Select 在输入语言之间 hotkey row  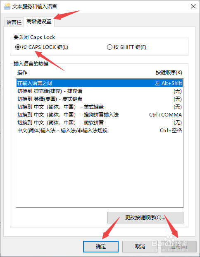[x=100, y=83]
